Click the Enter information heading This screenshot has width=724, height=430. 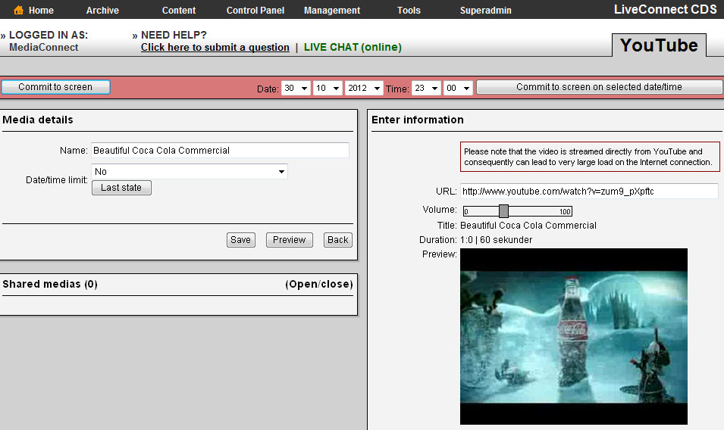point(418,120)
